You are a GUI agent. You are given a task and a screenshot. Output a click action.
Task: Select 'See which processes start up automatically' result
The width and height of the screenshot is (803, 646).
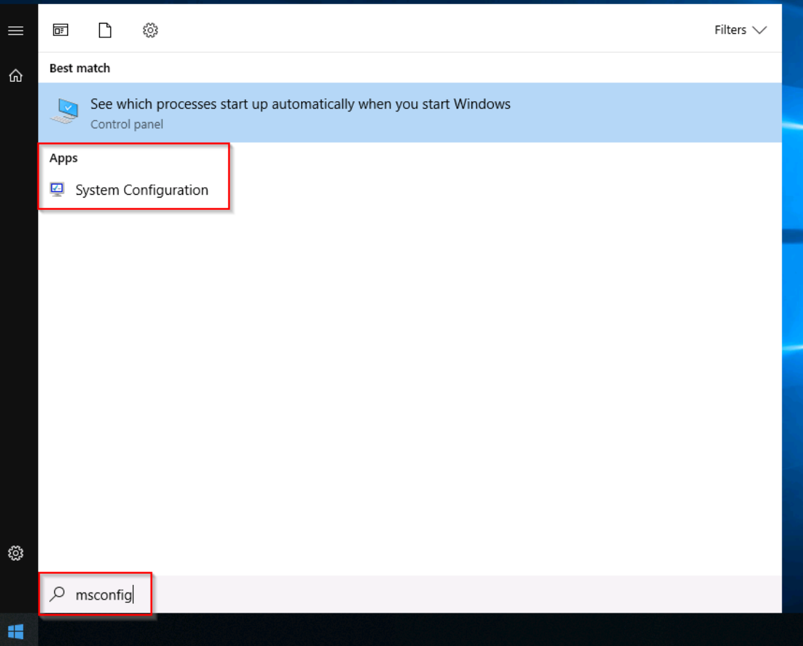[300, 105]
